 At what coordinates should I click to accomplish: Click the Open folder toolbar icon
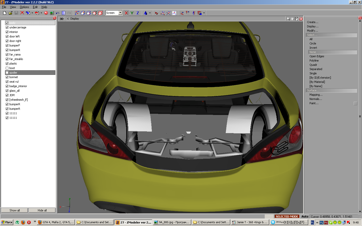10,13
